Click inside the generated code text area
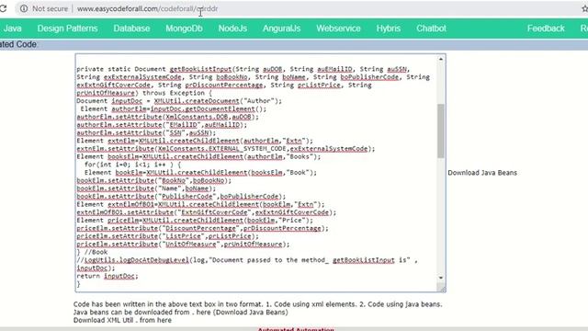Screen dimensions: 588x331 point(256,173)
